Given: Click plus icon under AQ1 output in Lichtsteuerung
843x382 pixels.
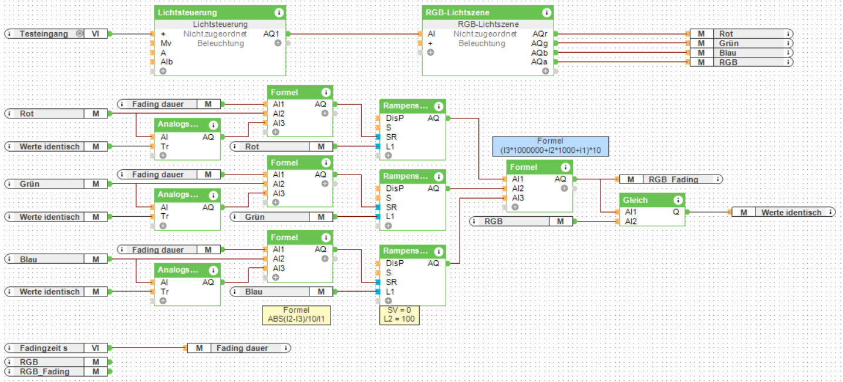Looking at the screenshot, I should pyautogui.click(x=278, y=43).
